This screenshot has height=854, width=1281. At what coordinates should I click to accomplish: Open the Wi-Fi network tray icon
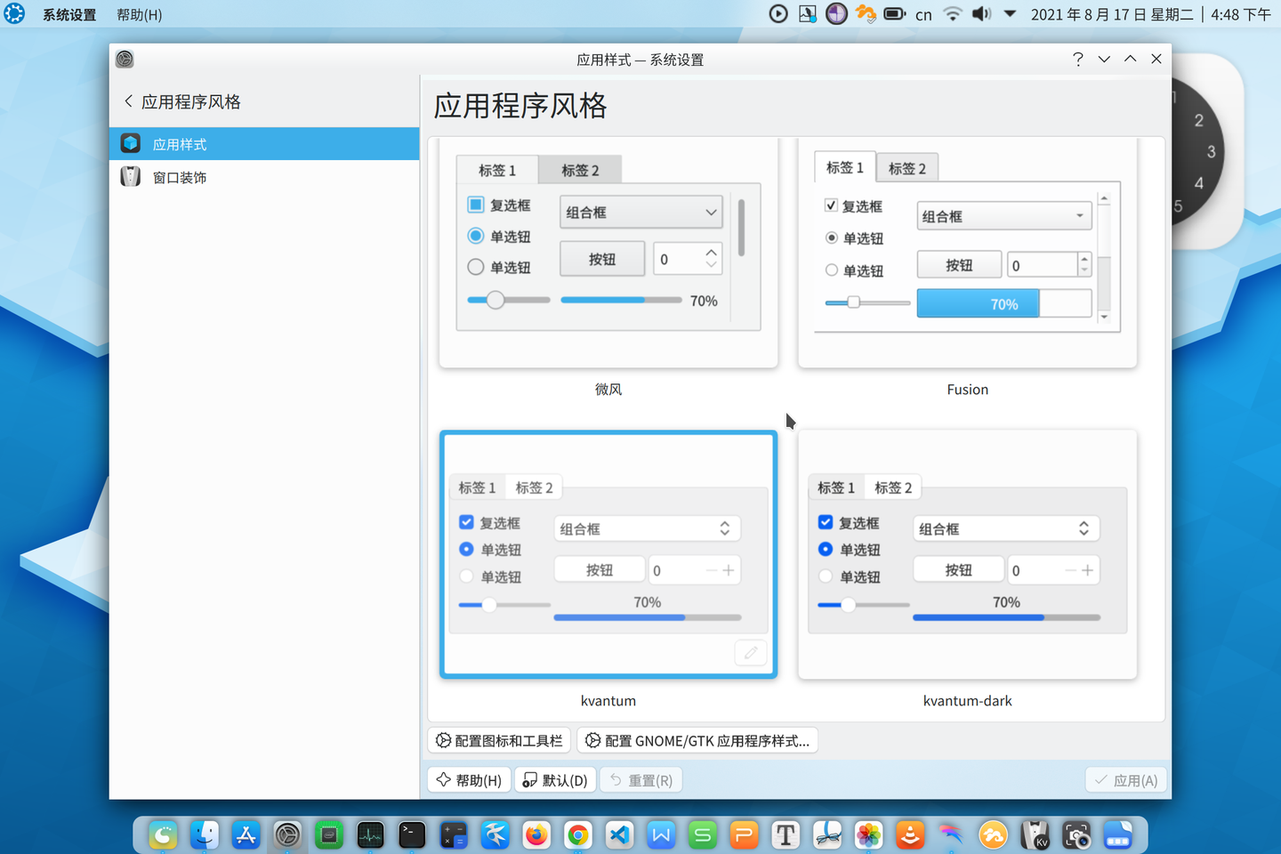click(953, 13)
